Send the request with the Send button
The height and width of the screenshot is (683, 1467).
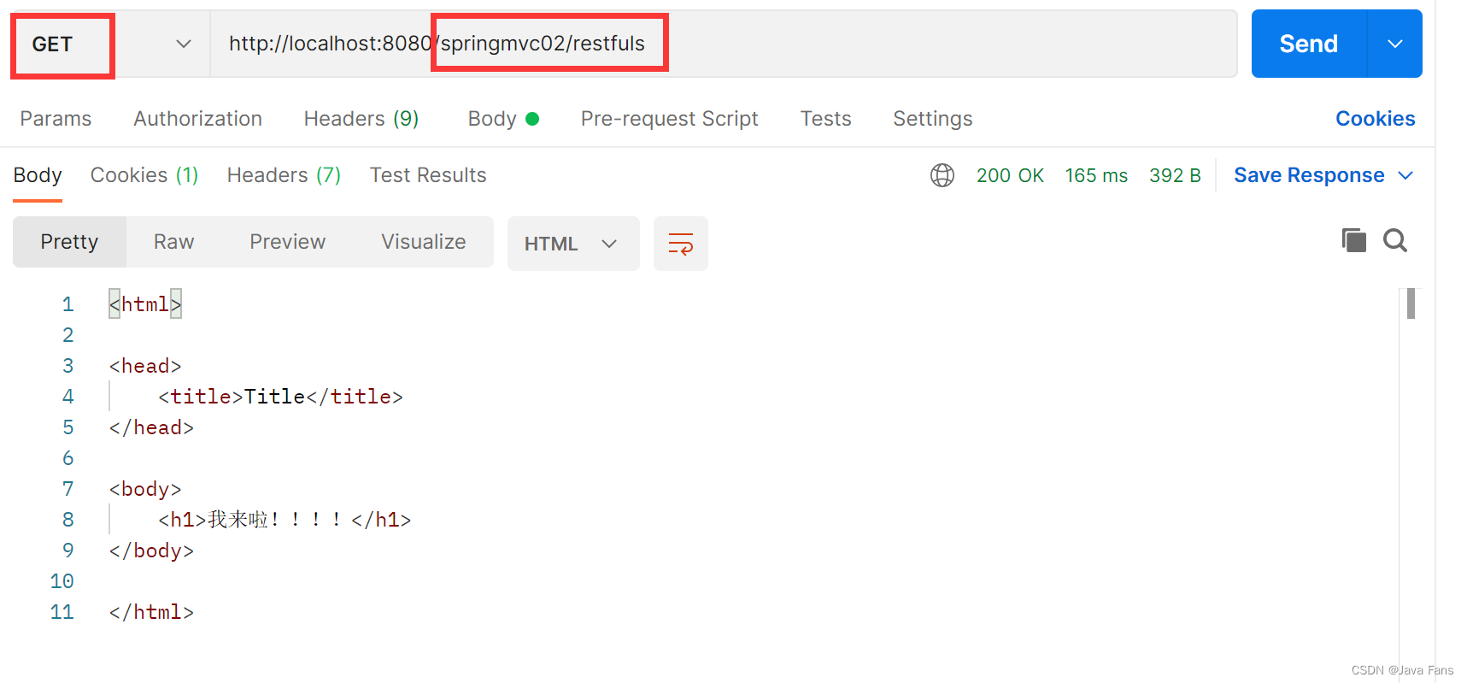[x=1308, y=44]
